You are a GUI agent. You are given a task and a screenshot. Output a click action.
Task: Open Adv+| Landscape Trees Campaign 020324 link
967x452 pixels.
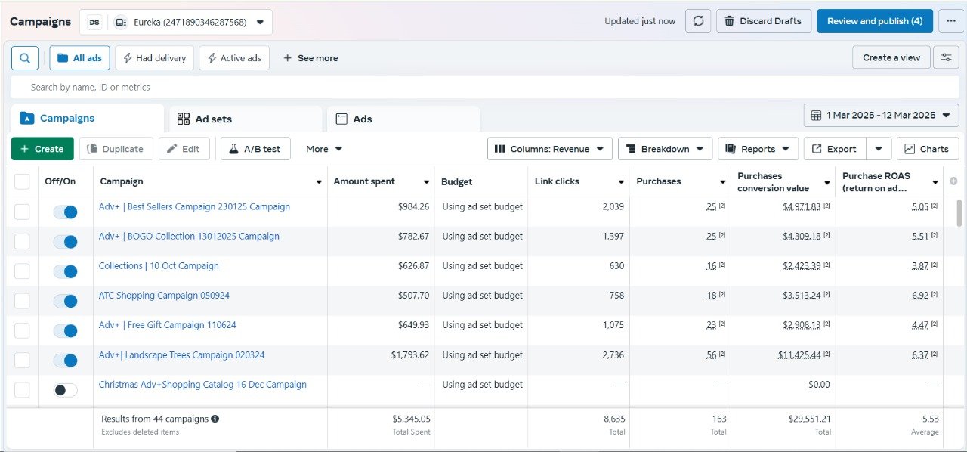[x=181, y=355]
